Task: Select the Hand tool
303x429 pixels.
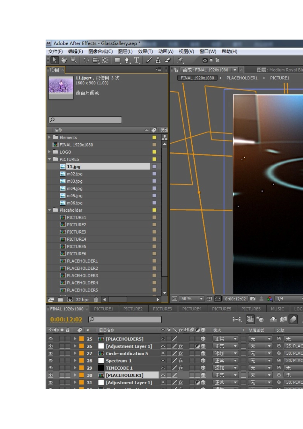Action: click(64, 60)
